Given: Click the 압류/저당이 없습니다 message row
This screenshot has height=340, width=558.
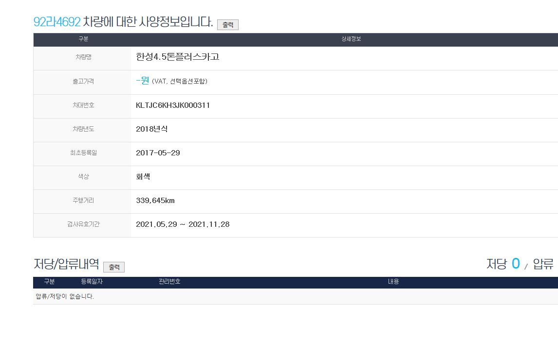Looking at the screenshot, I should point(65,296).
